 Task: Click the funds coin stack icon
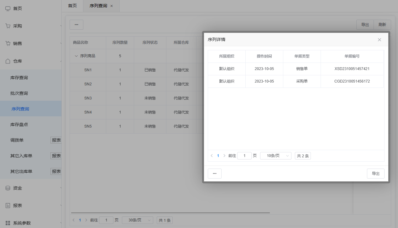[x=8, y=188]
